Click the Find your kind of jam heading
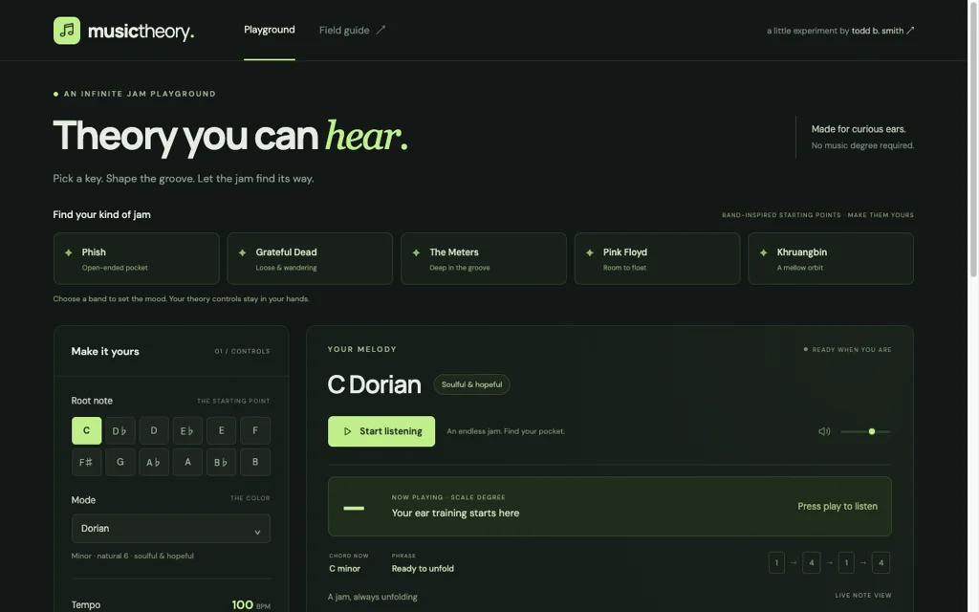Viewport: 979px width, 612px height. pyautogui.click(x=101, y=215)
